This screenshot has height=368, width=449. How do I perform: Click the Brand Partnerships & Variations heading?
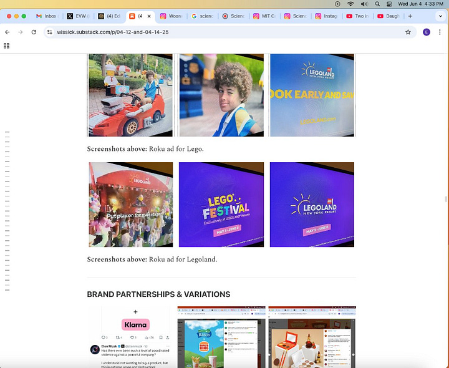(158, 294)
